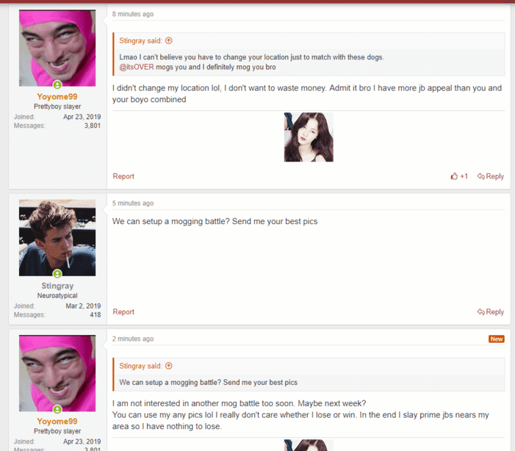Click the up-arrow icon in first Stingray quote
This screenshot has width=515, height=451.
(x=169, y=41)
